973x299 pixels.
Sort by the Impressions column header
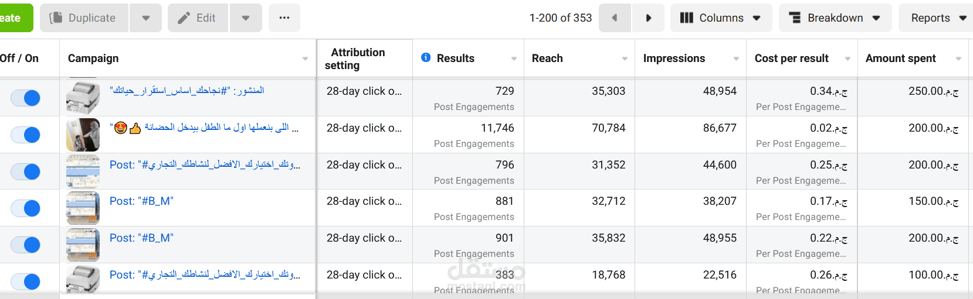click(674, 59)
